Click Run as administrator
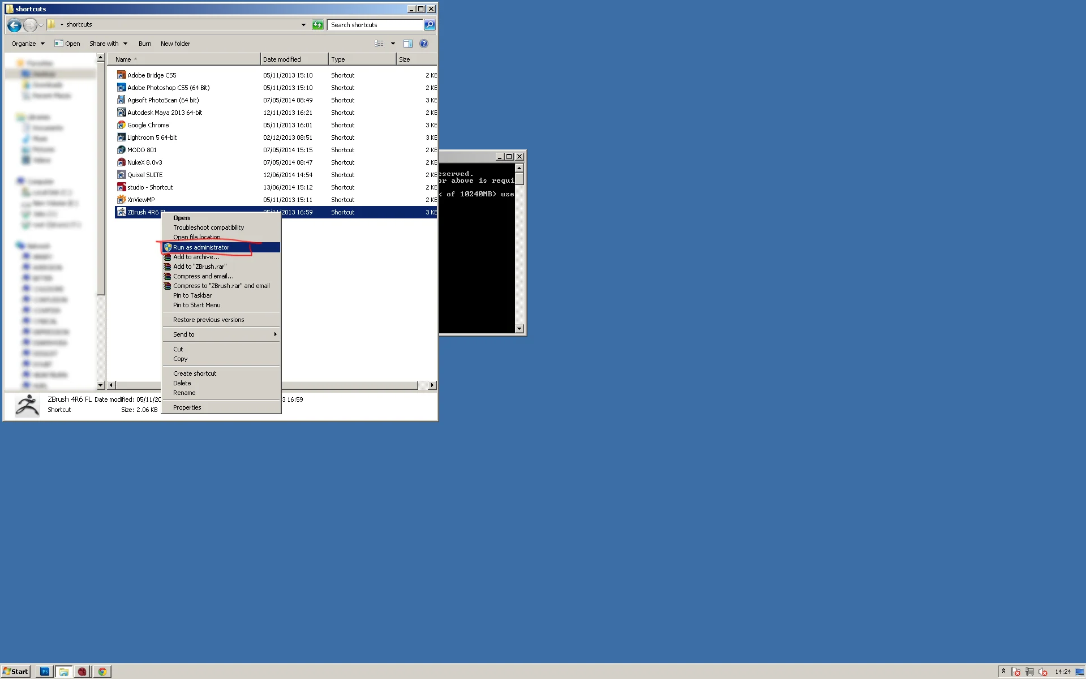 coord(221,247)
